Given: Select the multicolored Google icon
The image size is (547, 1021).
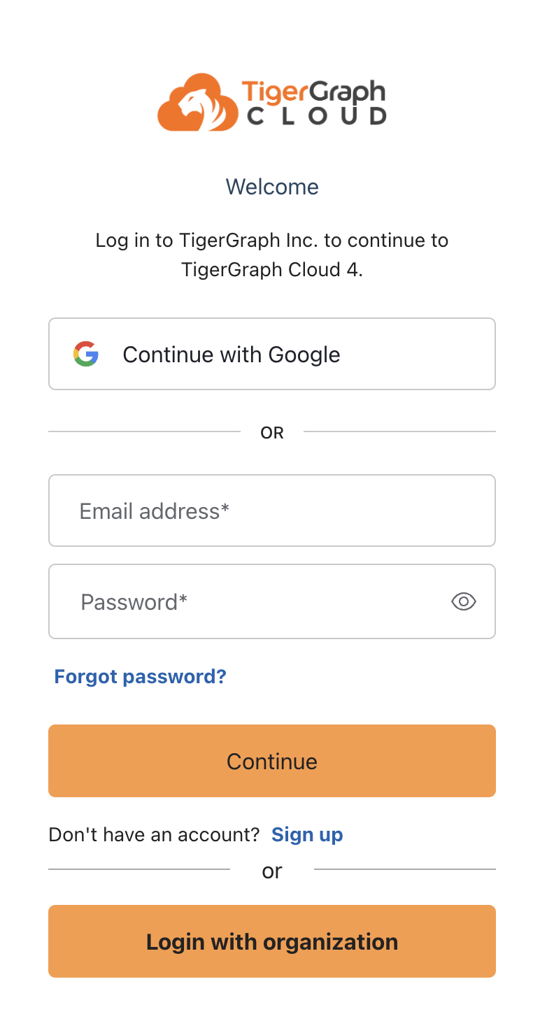Looking at the screenshot, I should pos(86,354).
